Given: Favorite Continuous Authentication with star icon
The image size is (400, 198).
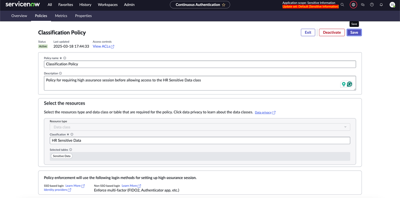Looking at the screenshot, I should click(x=224, y=5).
